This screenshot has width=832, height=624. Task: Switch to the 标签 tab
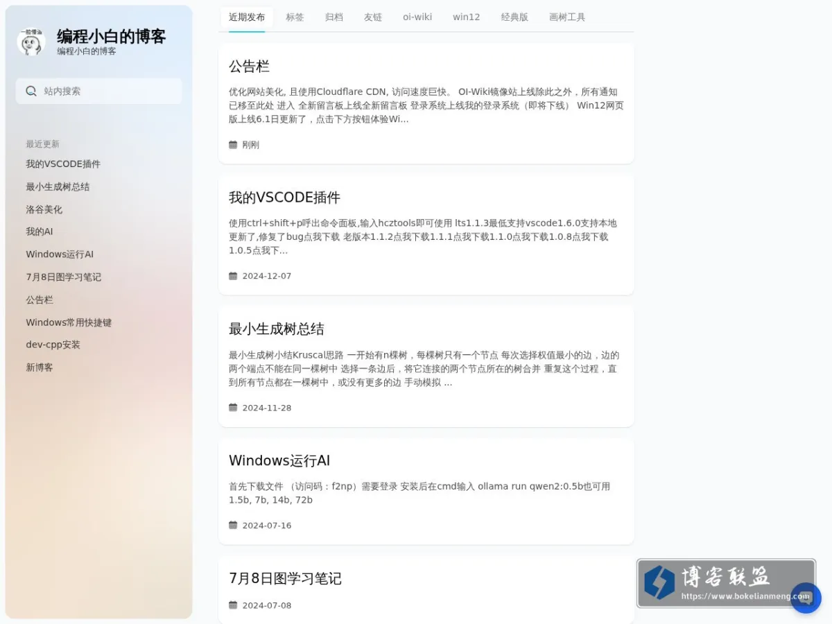(x=295, y=17)
